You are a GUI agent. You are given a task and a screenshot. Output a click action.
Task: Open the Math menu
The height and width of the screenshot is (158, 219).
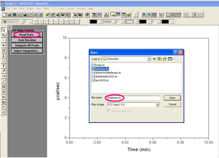click(46, 8)
